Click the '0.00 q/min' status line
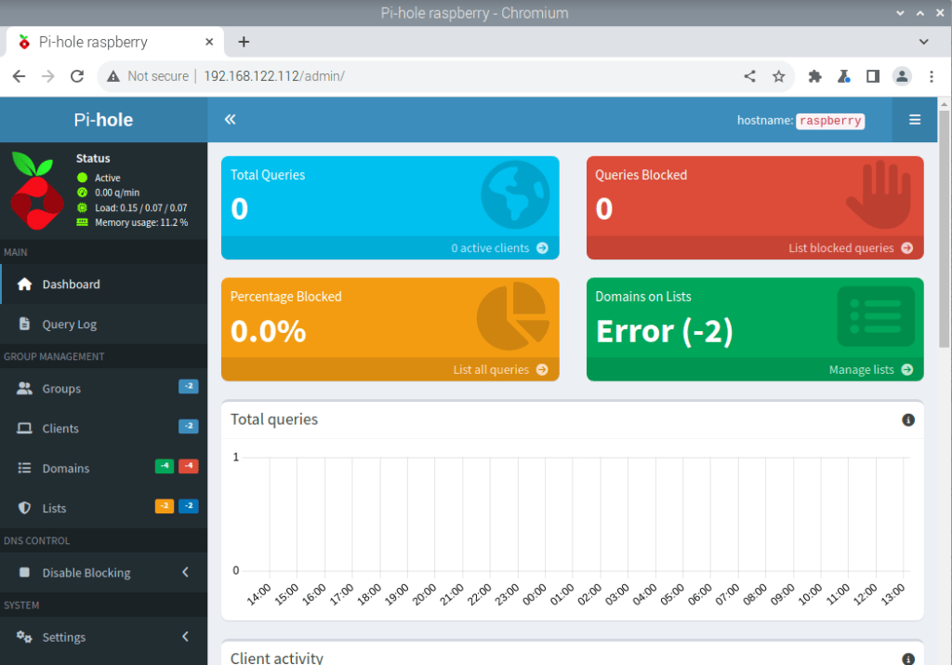This screenshot has height=665, width=952. coord(117,193)
